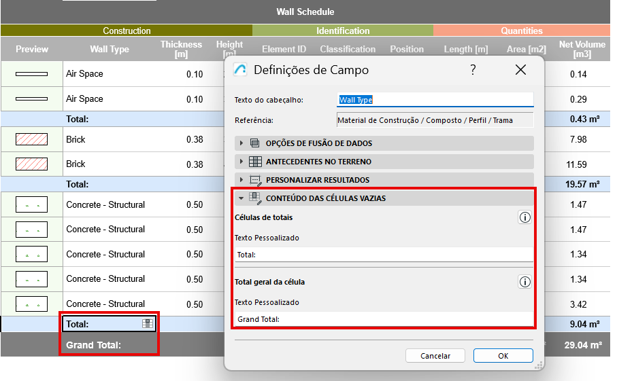617x381 pixels.
Task: Click the 11.59 net volume cell
Action: (x=576, y=164)
